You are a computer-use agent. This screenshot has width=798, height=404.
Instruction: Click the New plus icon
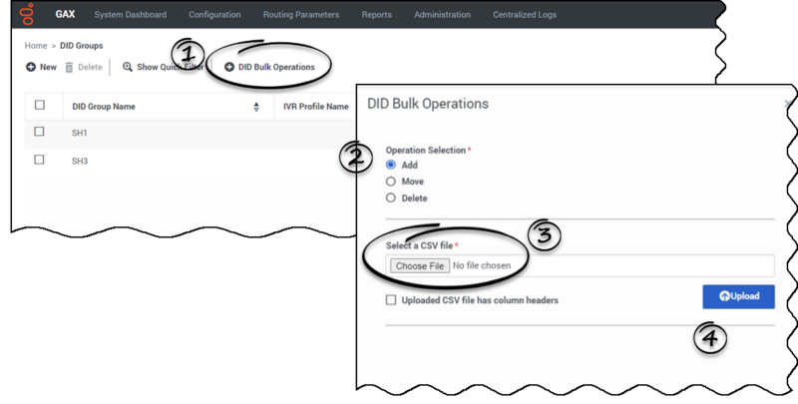click(31, 67)
